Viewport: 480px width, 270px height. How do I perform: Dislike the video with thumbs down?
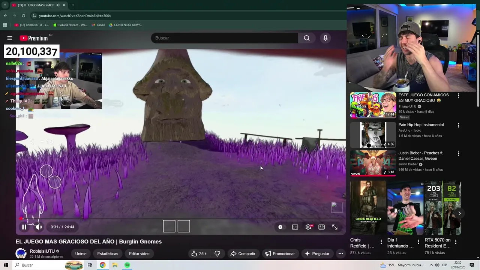pyautogui.click(x=217, y=253)
